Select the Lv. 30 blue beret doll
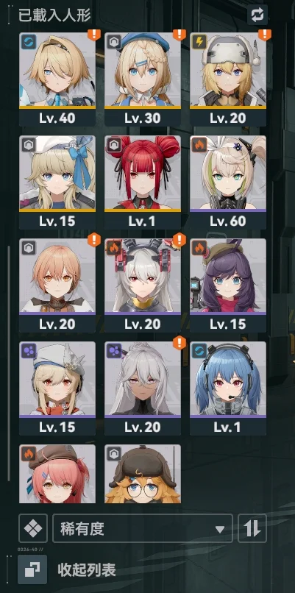This screenshot has width=295, height=593. 143,79
